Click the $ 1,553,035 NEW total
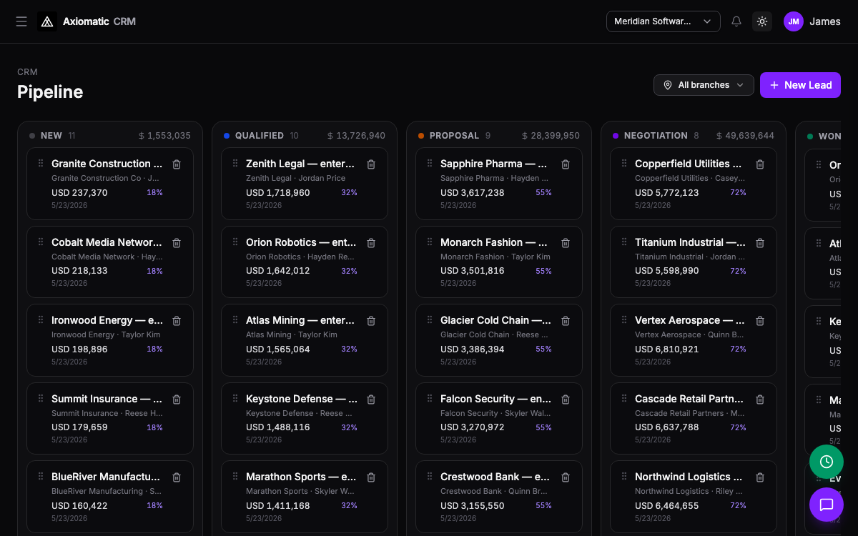Screen dimensions: 858x536 pos(164,136)
